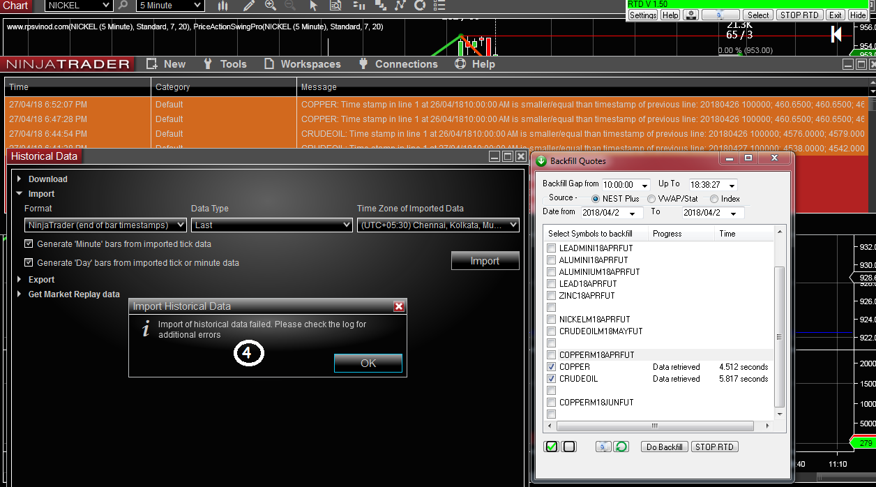Image resolution: width=876 pixels, height=487 pixels.
Task: Select the drawing tools pencil icon
Action: point(249,6)
